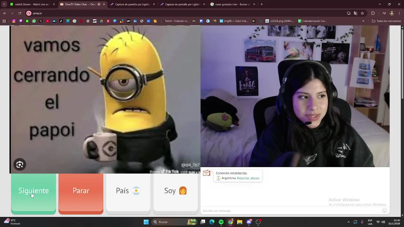Open Todos los marcadores folder
The height and width of the screenshot is (227, 404).
coord(386,21)
